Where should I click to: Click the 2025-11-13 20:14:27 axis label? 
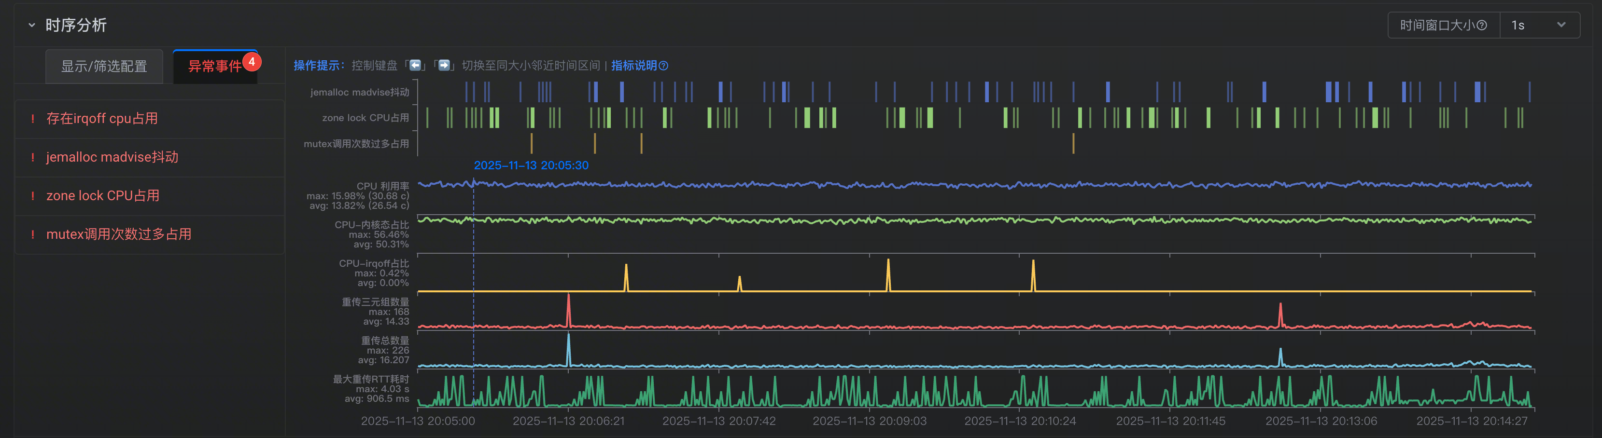click(x=1472, y=421)
